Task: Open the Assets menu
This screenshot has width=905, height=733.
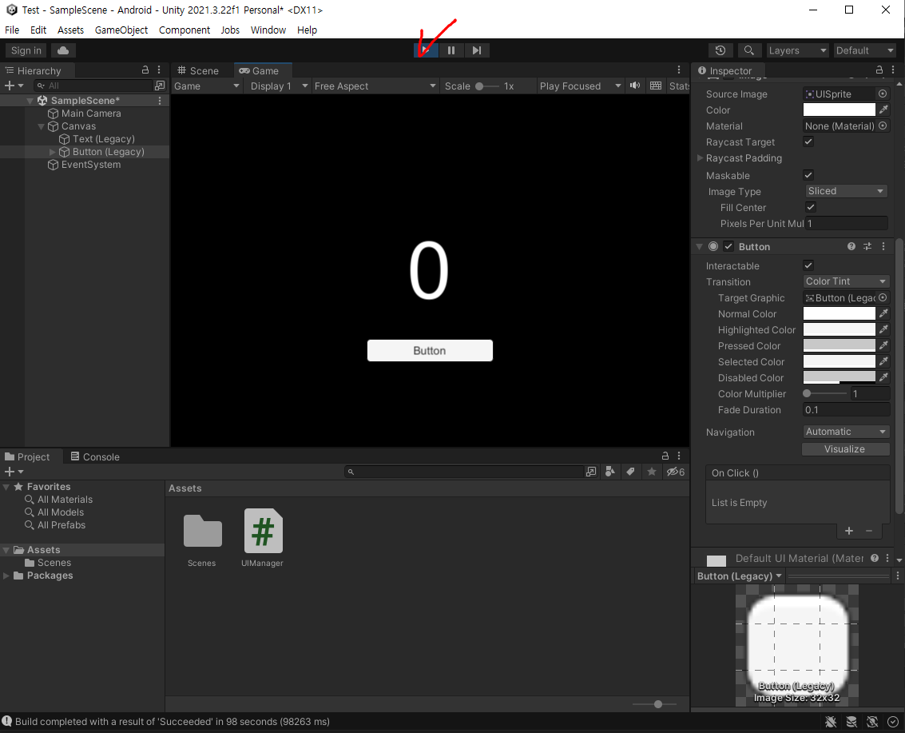Action: tap(70, 30)
